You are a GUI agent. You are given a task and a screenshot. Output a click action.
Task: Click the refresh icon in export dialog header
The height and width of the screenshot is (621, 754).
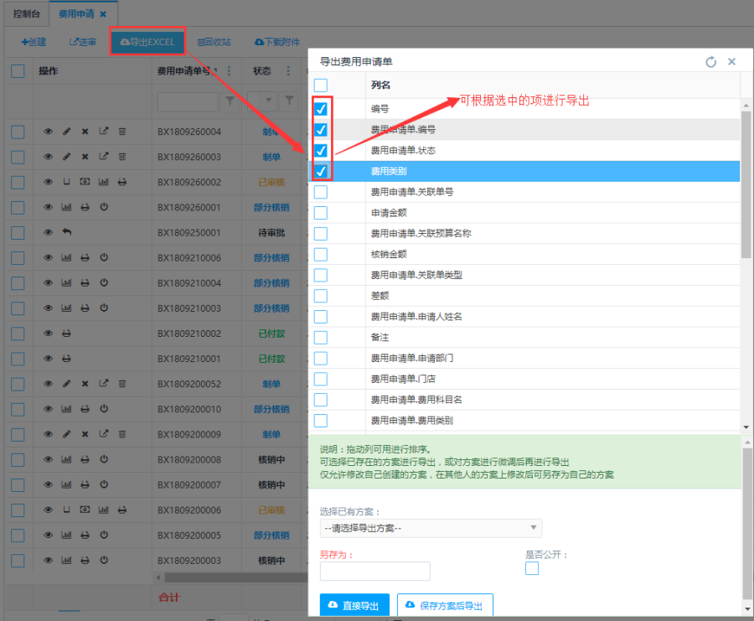tap(711, 62)
